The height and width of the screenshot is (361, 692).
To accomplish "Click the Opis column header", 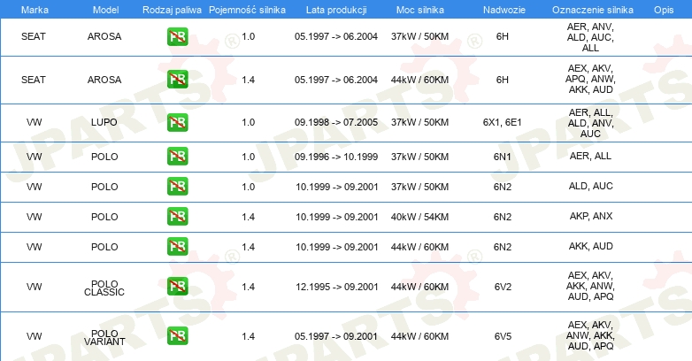I will coord(664,10).
